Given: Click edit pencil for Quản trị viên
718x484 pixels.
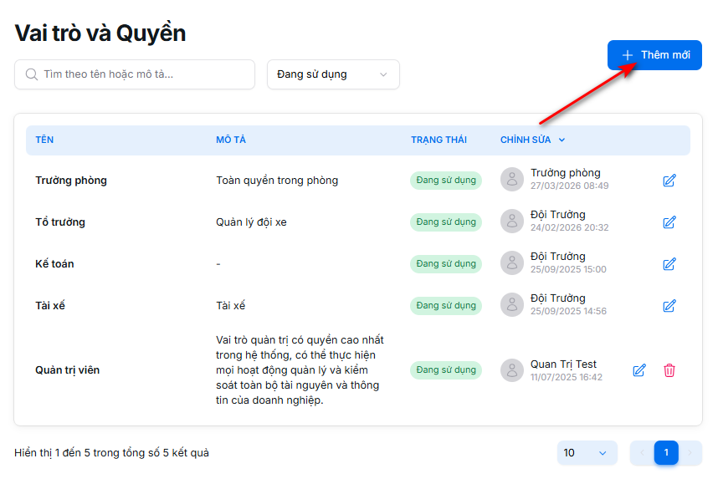Looking at the screenshot, I should point(639,370).
